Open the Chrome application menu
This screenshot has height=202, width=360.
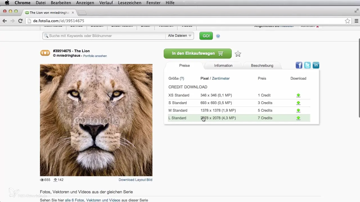coord(22,3)
